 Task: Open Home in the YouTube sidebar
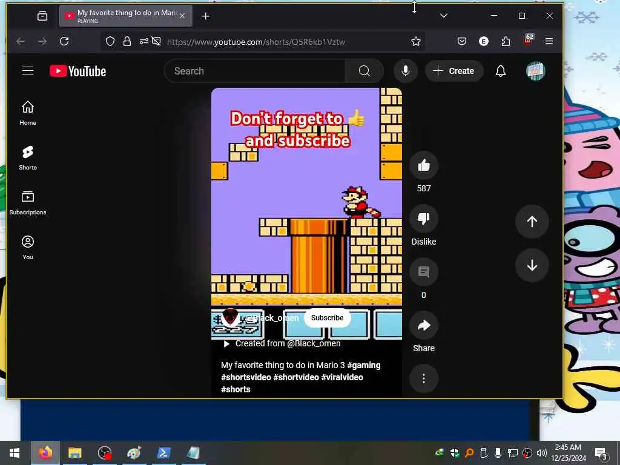coord(28,113)
